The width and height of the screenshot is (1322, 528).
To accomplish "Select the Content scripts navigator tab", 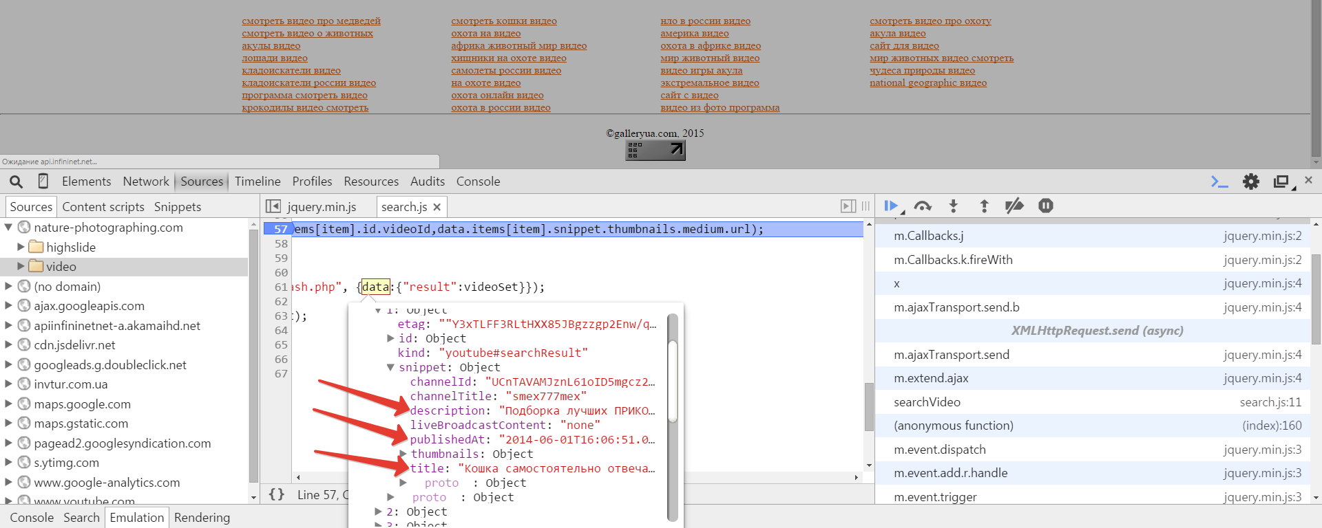I will [103, 207].
